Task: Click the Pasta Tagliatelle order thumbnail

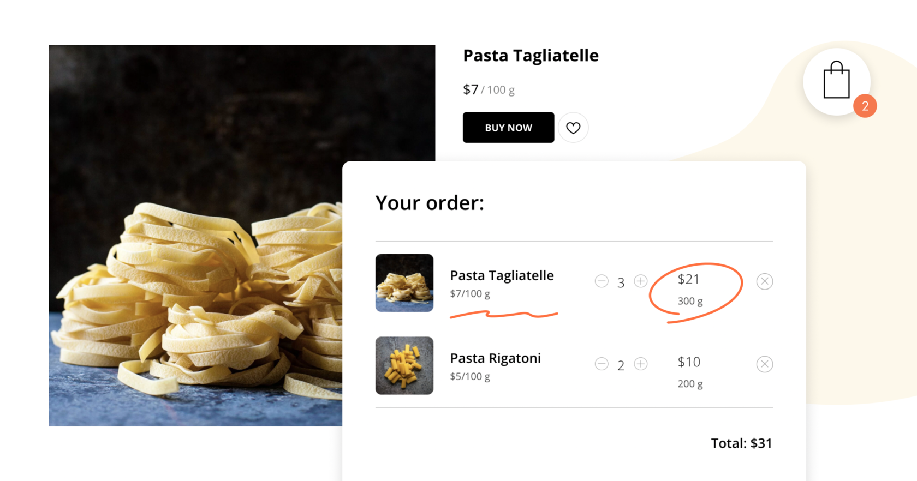Action: [404, 282]
